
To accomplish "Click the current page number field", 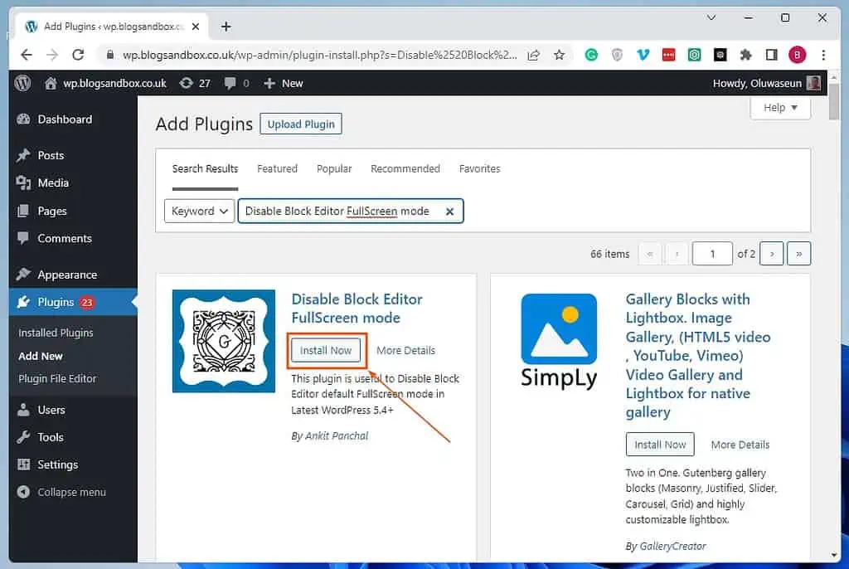I will point(712,254).
